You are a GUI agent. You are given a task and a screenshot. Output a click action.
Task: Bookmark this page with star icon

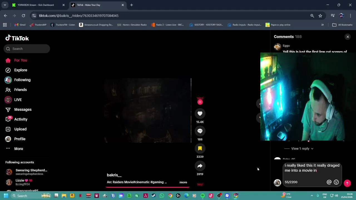(x=320, y=16)
